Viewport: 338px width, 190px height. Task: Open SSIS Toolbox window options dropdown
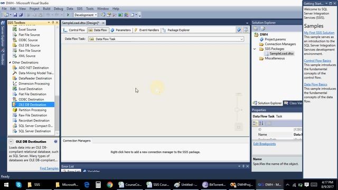click(x=49, y=22)
